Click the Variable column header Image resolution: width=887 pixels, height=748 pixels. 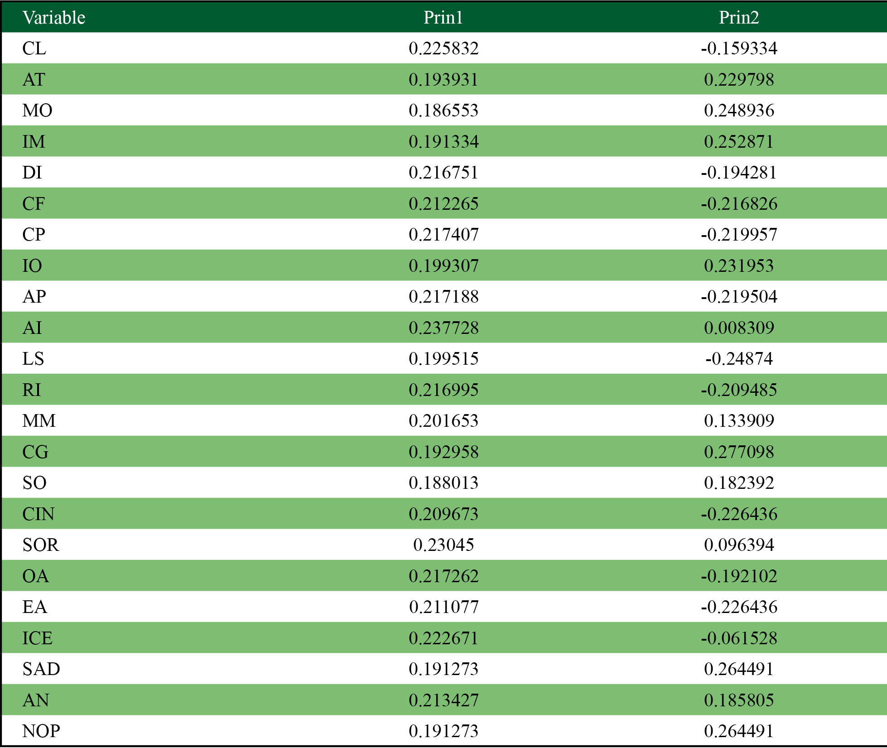point(54,18)
